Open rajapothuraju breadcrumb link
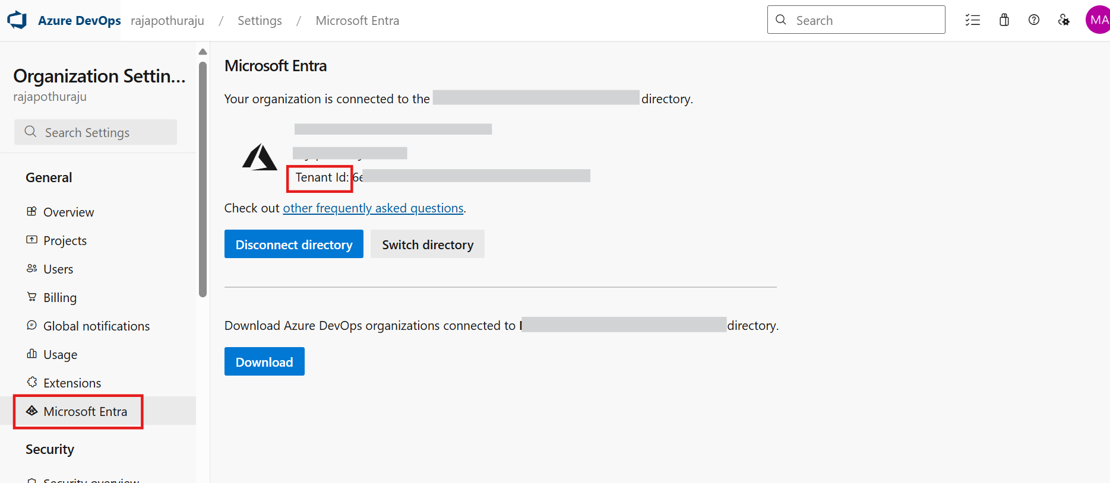The height and width of the screenshot is (483, 1110). click(167, 20)
